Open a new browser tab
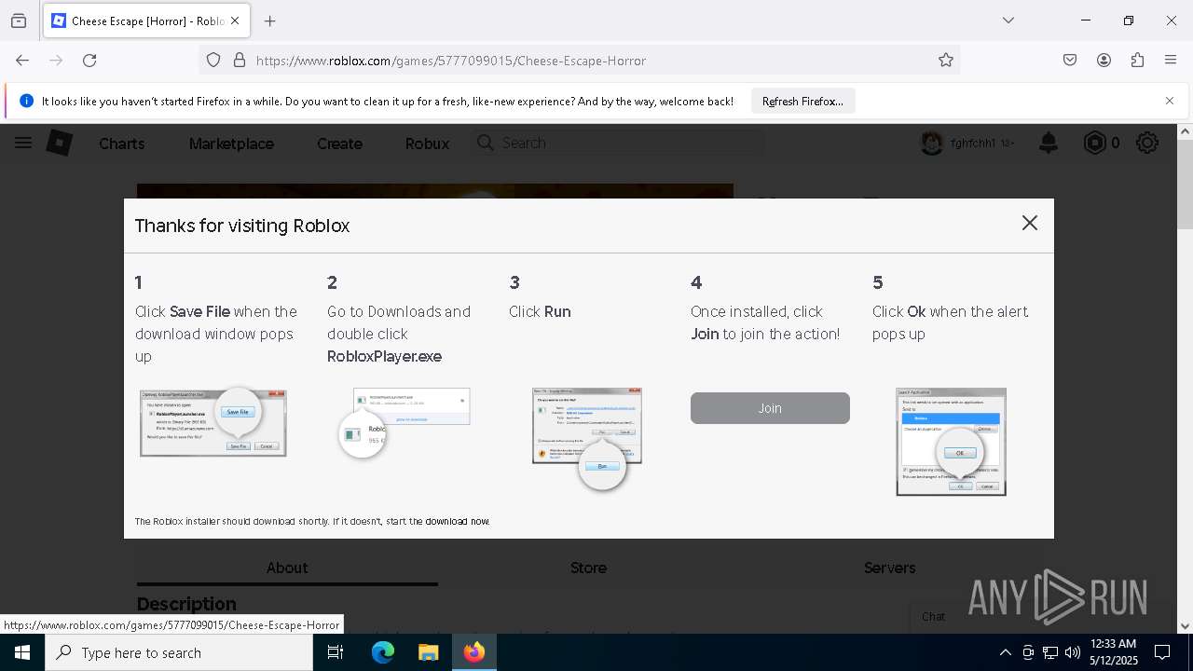The width and height of the screenshot is (1193, 671). (x=269, y=21)
